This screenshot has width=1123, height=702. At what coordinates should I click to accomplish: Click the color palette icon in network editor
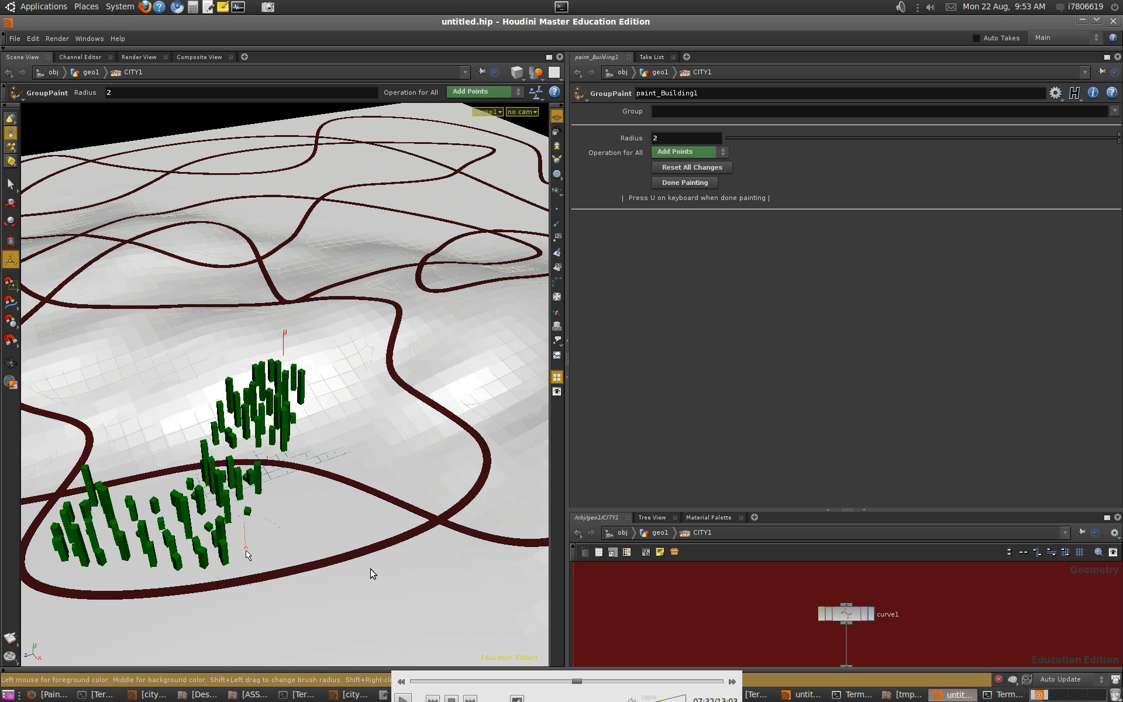pyautogui.click(x=626, y=552)
